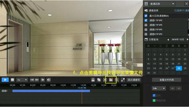This screenshot has height=107, width=189.
Task: Enter fullscreen with the expand arrows icon
Action: [x=123, y=80]
